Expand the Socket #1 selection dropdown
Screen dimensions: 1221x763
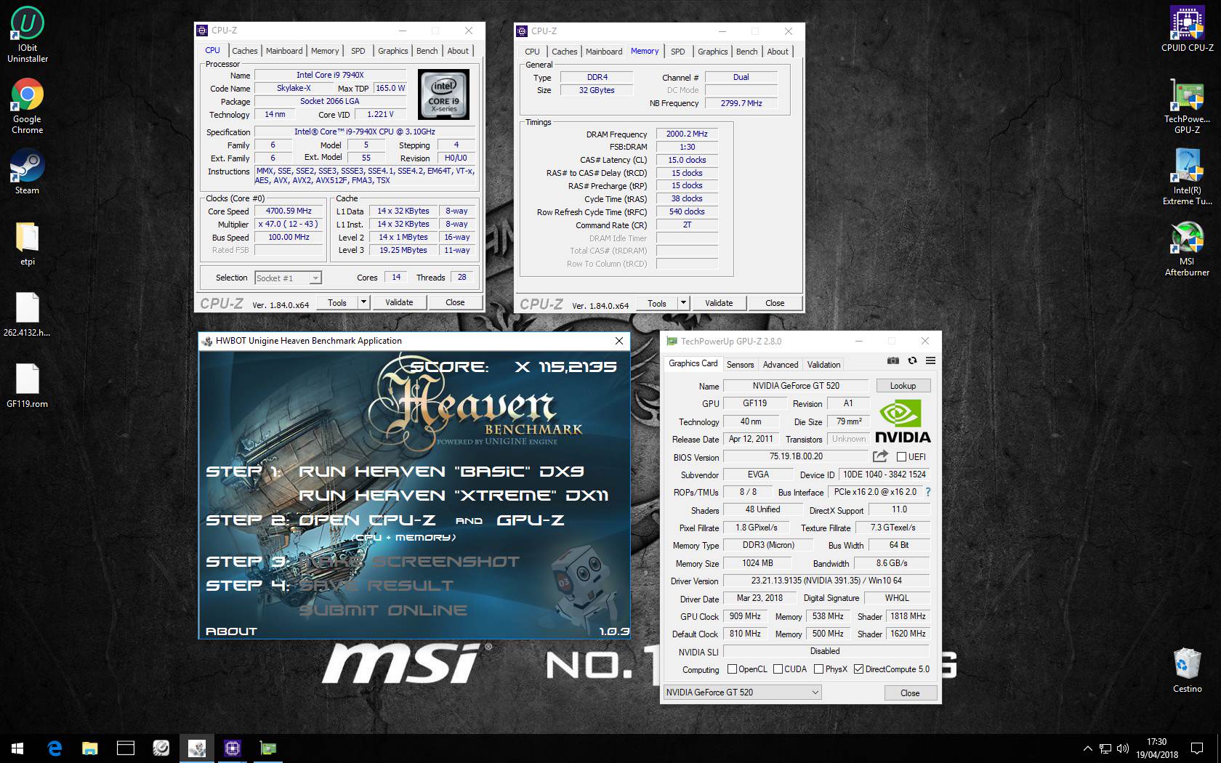point(315,278)
